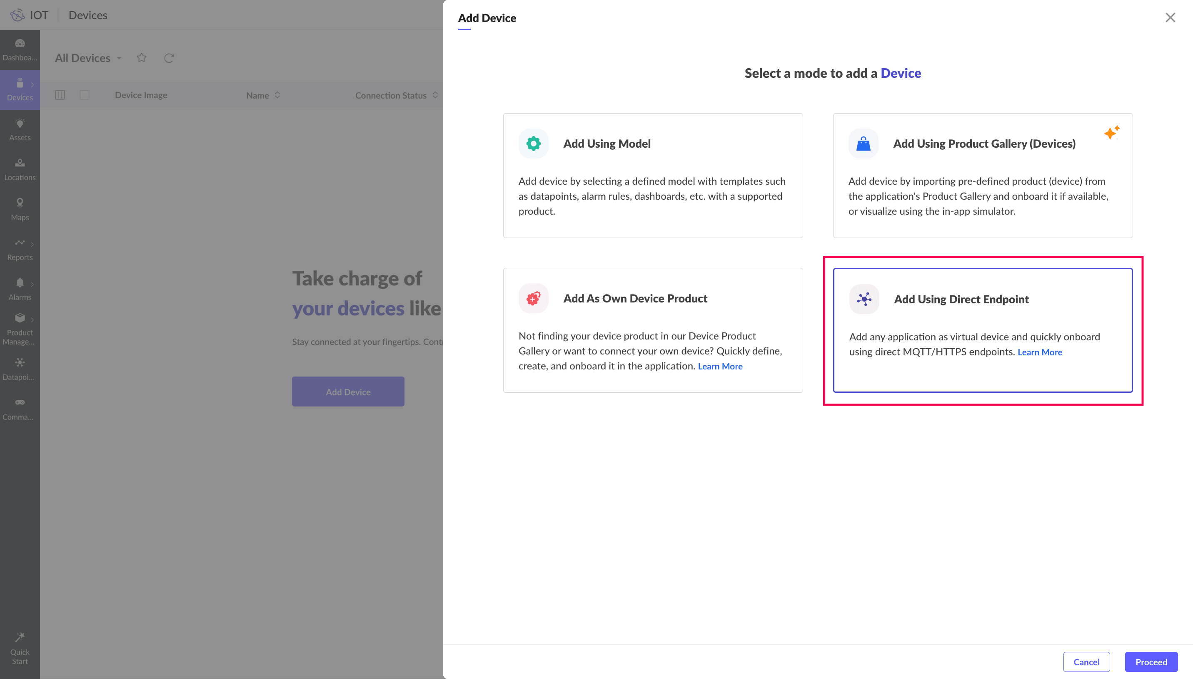Expand the Alarms submenu chevron
The height and width of the screenshot is (679, 1193).
pyautogui.click(x=32, y=284)
